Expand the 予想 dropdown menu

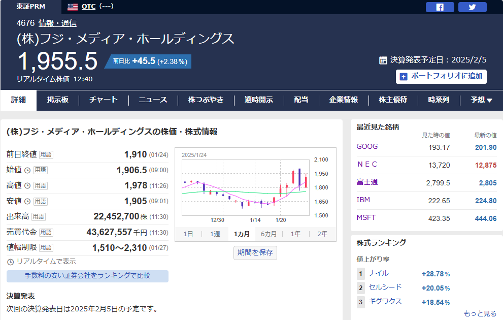coord(481,100)
